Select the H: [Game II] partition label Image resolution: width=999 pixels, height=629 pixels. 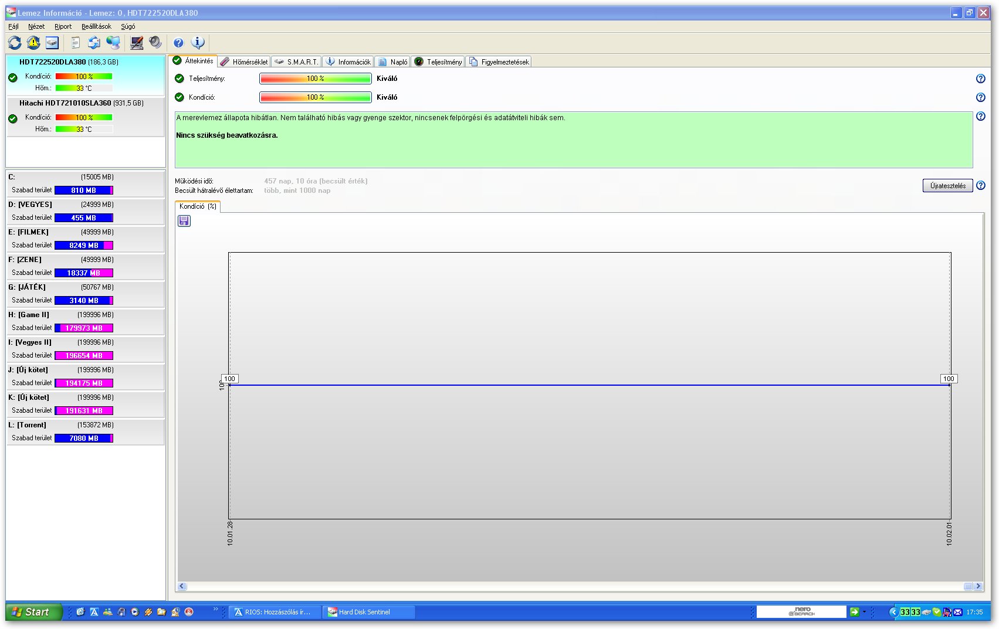tap(29, 315)
